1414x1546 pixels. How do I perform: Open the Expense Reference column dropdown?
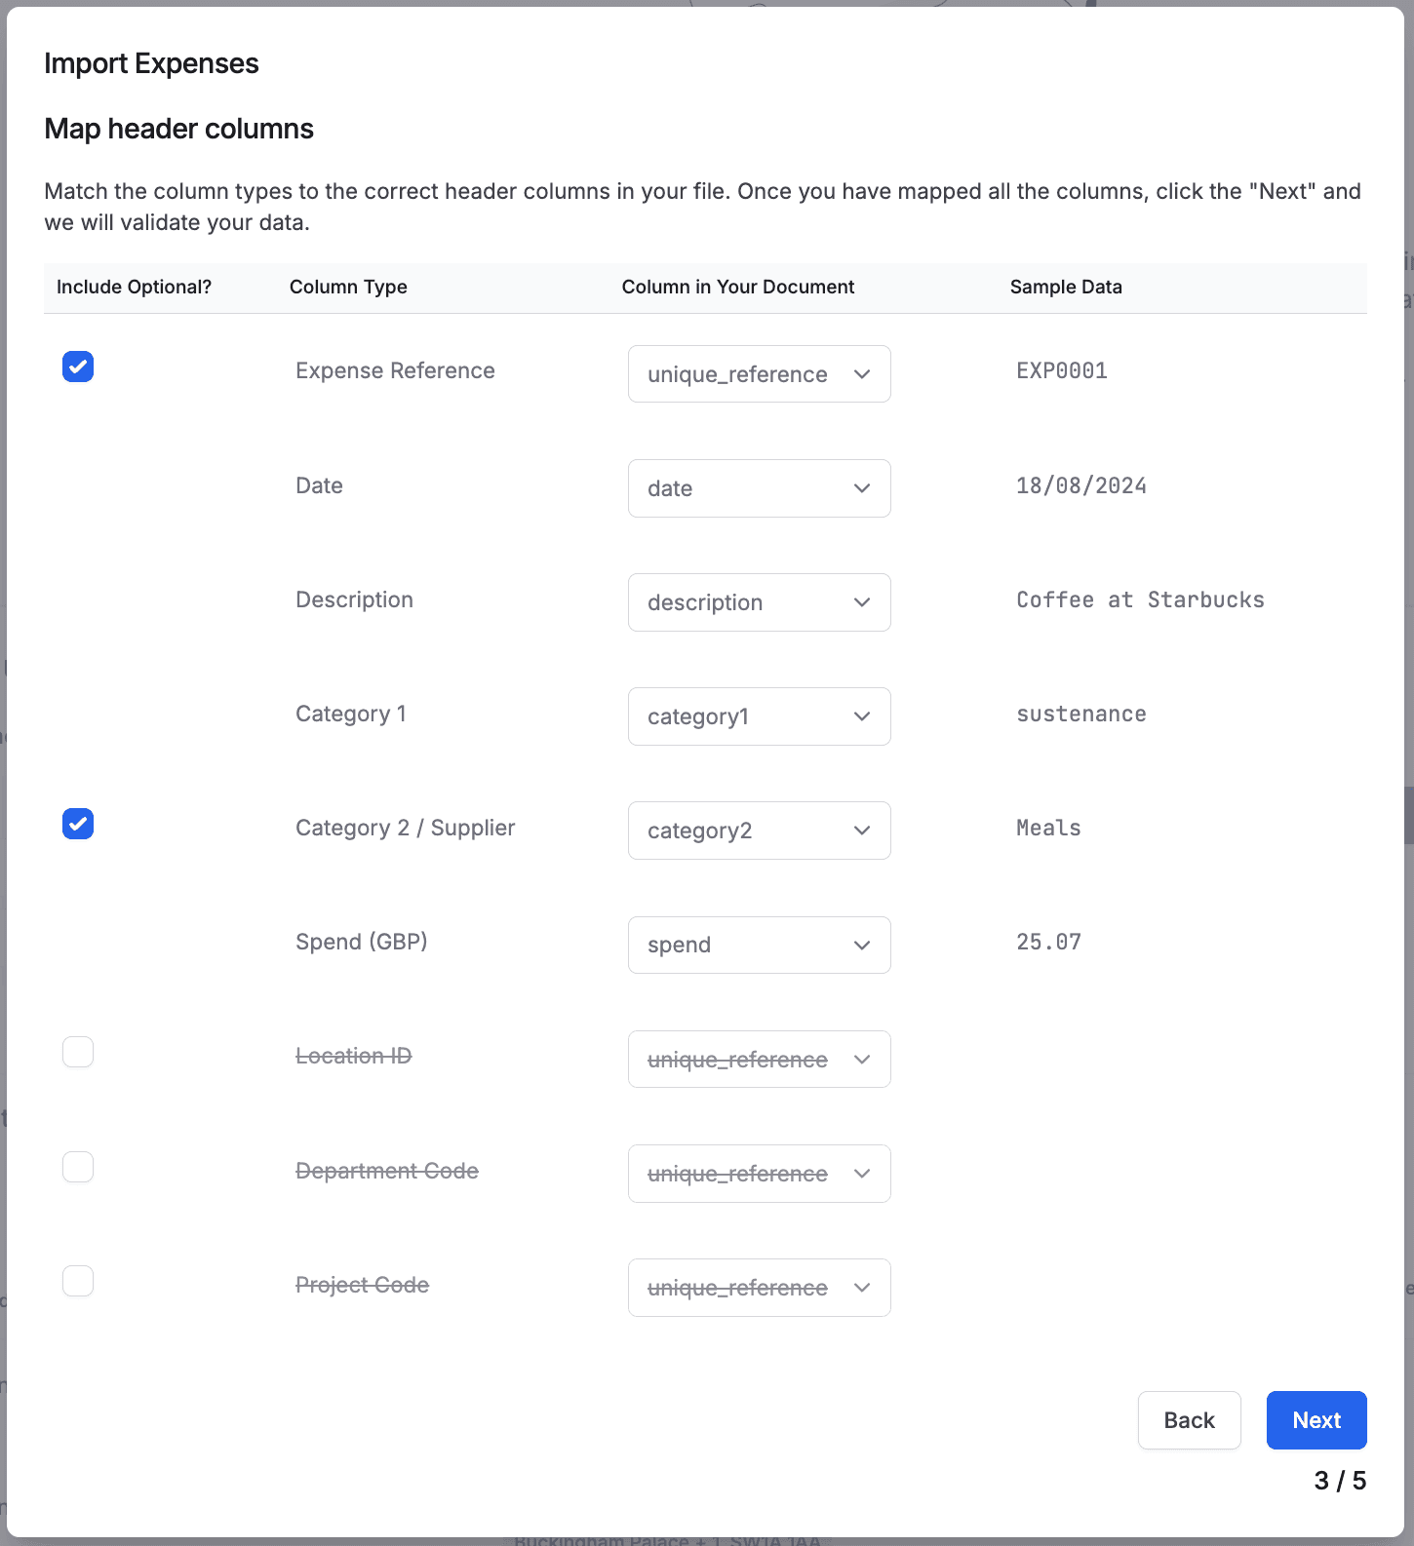click(759, 374)
